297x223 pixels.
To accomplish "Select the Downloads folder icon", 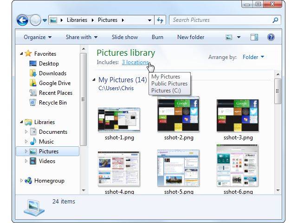I will coord(33,73).
